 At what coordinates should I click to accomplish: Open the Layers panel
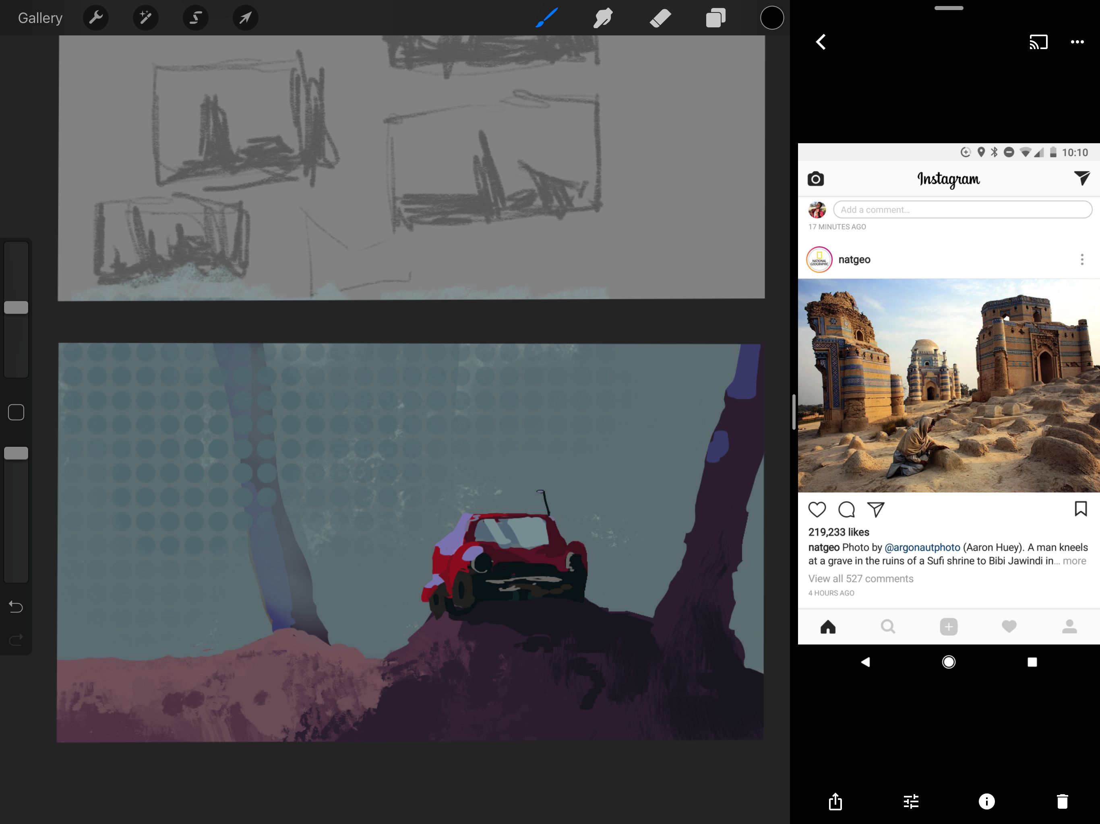(715, 19)
